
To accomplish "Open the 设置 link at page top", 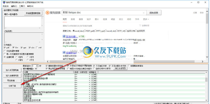I will [x=195, y=13].
